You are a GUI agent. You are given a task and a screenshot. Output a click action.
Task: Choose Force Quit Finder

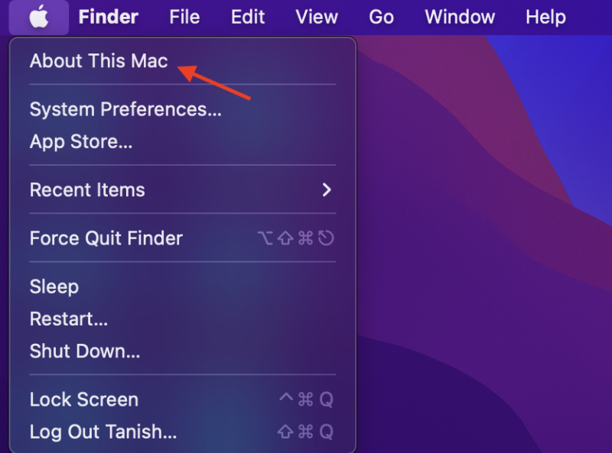click(x=106, y=238)
